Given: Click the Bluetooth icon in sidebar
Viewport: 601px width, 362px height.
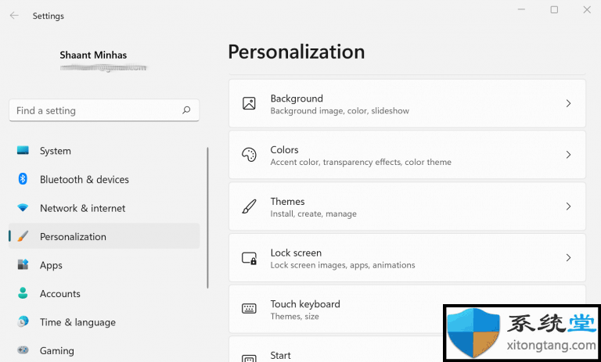Looking at the screenshot, I should pos(23,179).
